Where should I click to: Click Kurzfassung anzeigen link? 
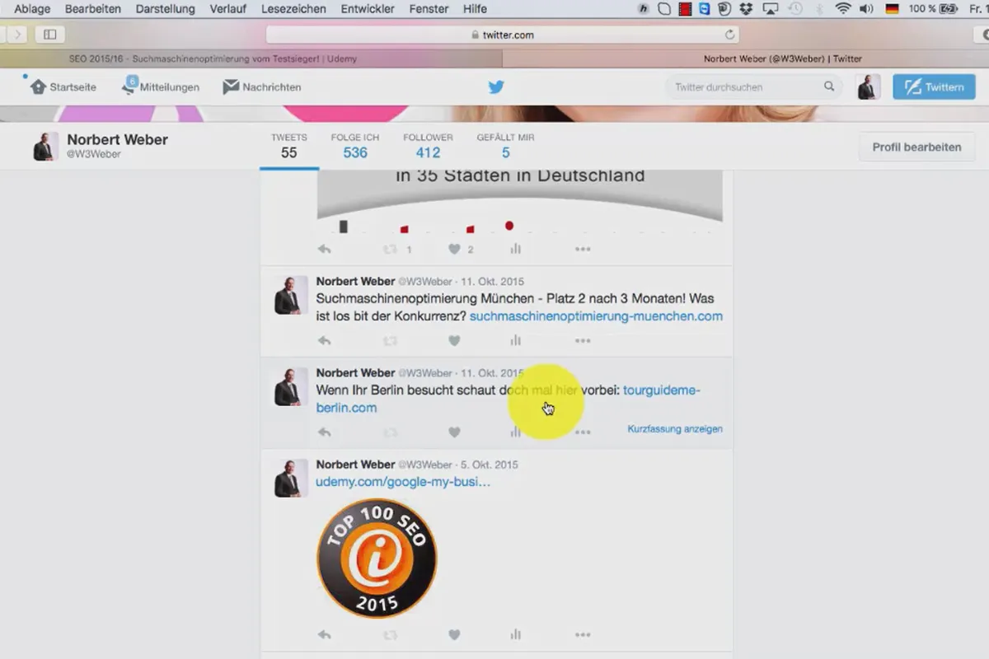click(x=675, y=429)
